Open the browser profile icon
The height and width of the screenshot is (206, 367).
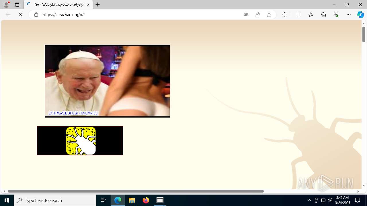pyautogui.click(x=6, y=5)
